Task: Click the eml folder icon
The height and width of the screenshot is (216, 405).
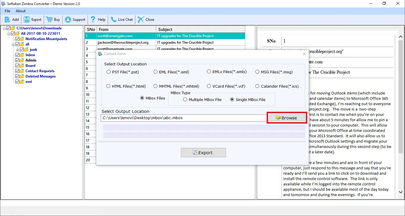Action: click(22, 82)
